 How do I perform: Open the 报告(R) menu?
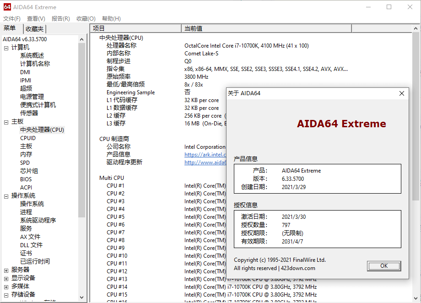[60, 19]
